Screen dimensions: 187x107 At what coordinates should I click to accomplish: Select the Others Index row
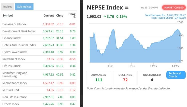[11, 104]
